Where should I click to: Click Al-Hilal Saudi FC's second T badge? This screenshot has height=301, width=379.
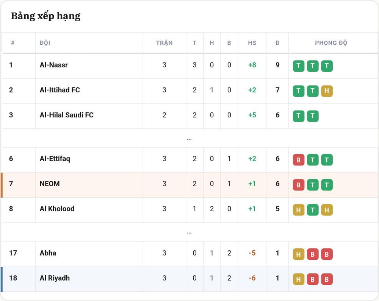tap(313, 116)
